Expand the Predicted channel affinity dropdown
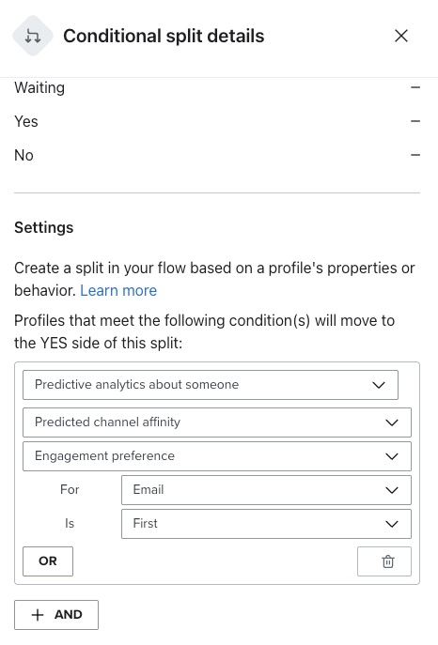Image resolution: width=438 pixels, height=645 pixels. click(x=217, y=422)
